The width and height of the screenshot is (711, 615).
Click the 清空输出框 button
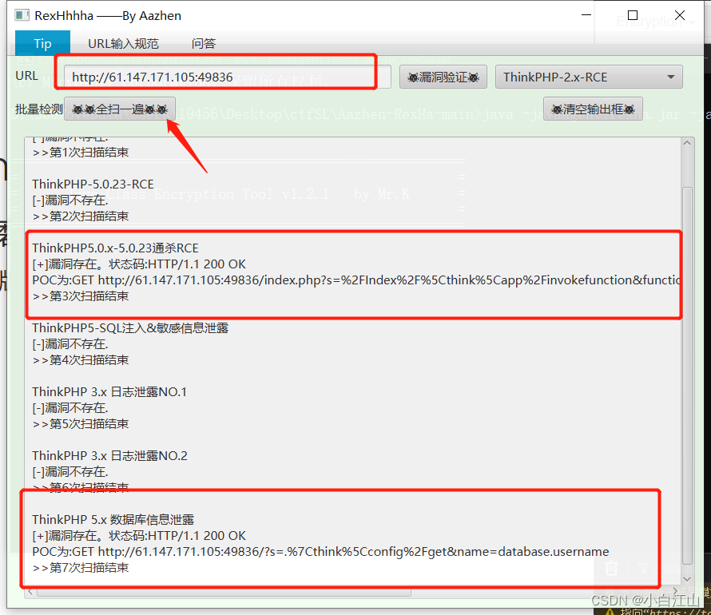coord(593,109)
